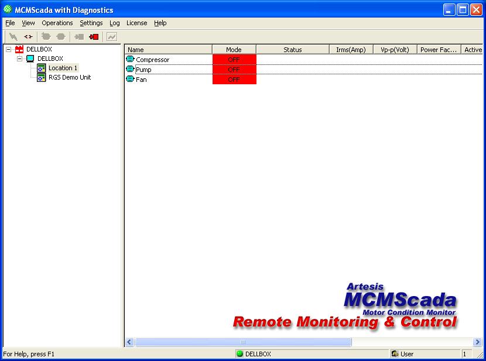Open the License menu
The width and height of the screenshot is (486, 361).
coord(136,23)
